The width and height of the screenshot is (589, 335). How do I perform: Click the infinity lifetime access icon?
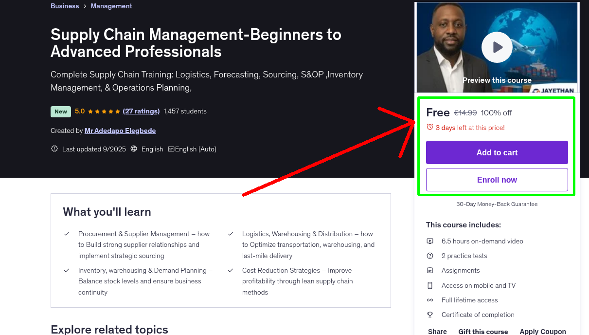click(x=430, y=300)
